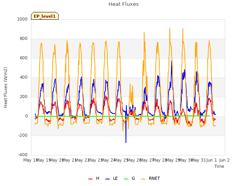The image size is (248, 186).
Task: Click the 600 y-axis tick label
Action: pyautogui.click(x=24, y=58)
